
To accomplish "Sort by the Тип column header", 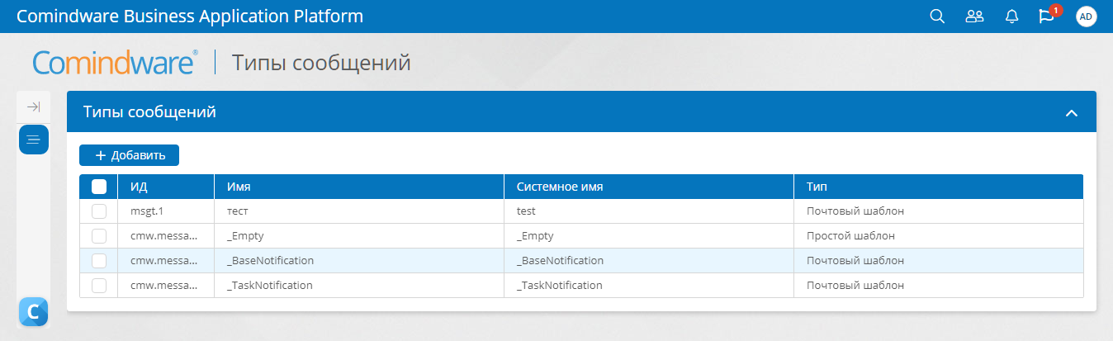I will point(939,187).
